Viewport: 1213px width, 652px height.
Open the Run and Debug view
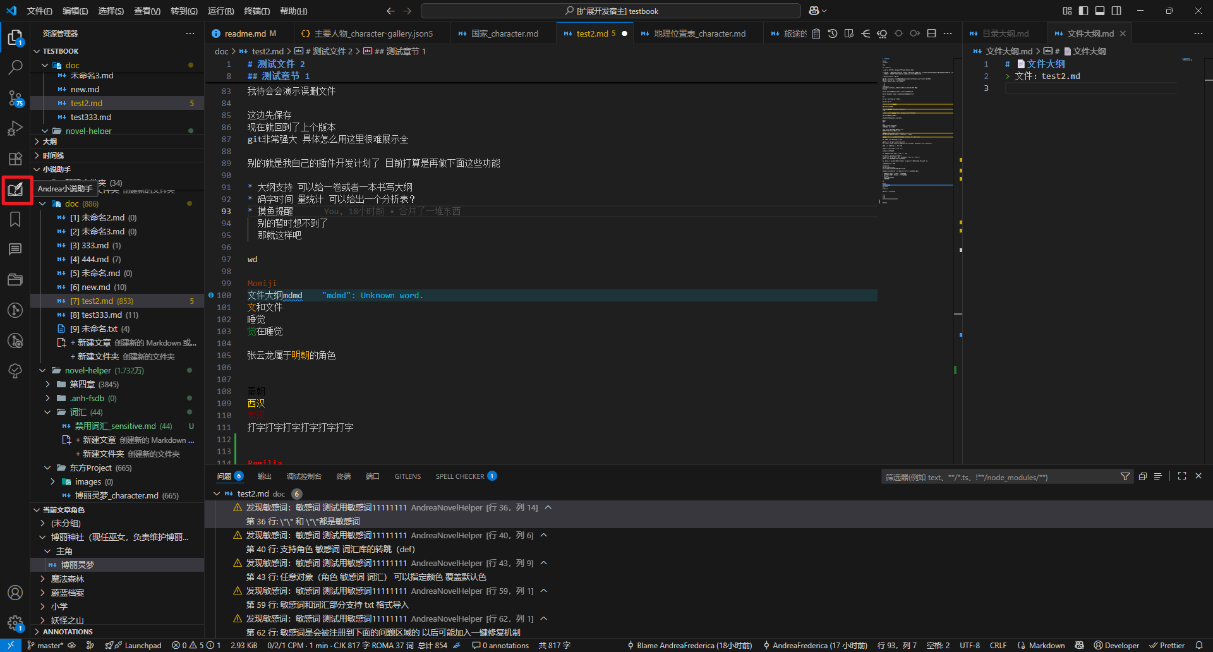tap(15, 129)
